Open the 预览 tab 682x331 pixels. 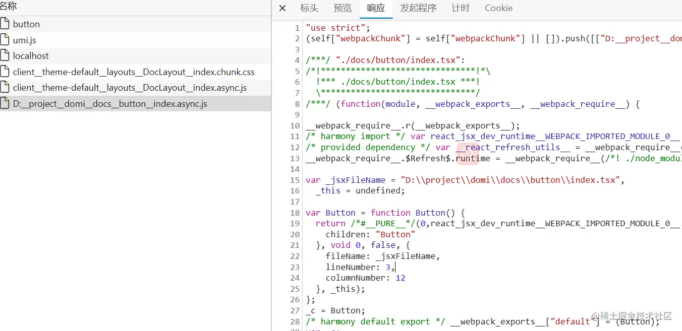[x=343, y=8]
